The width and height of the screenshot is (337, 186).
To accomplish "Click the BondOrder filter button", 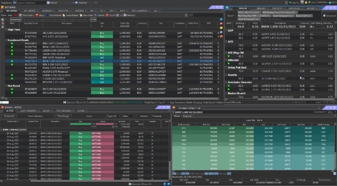I will 16,19.
